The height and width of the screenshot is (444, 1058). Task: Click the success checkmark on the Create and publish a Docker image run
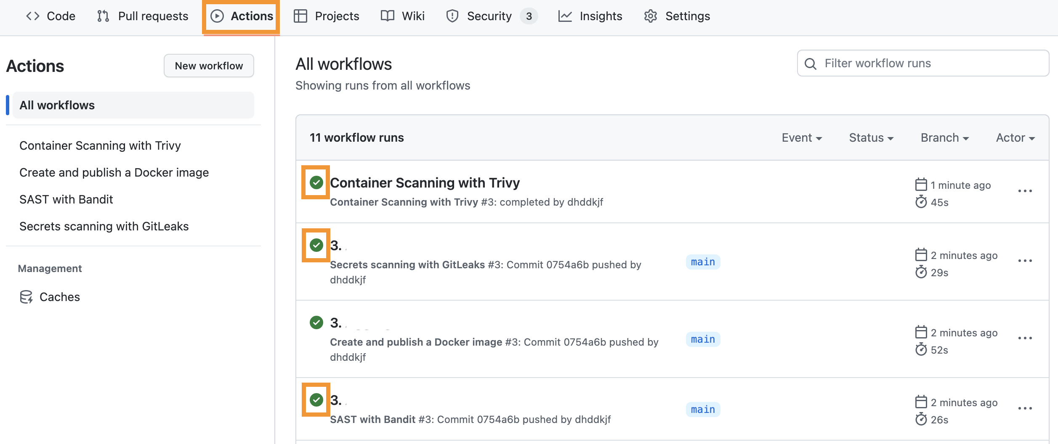tap(316, 322)
